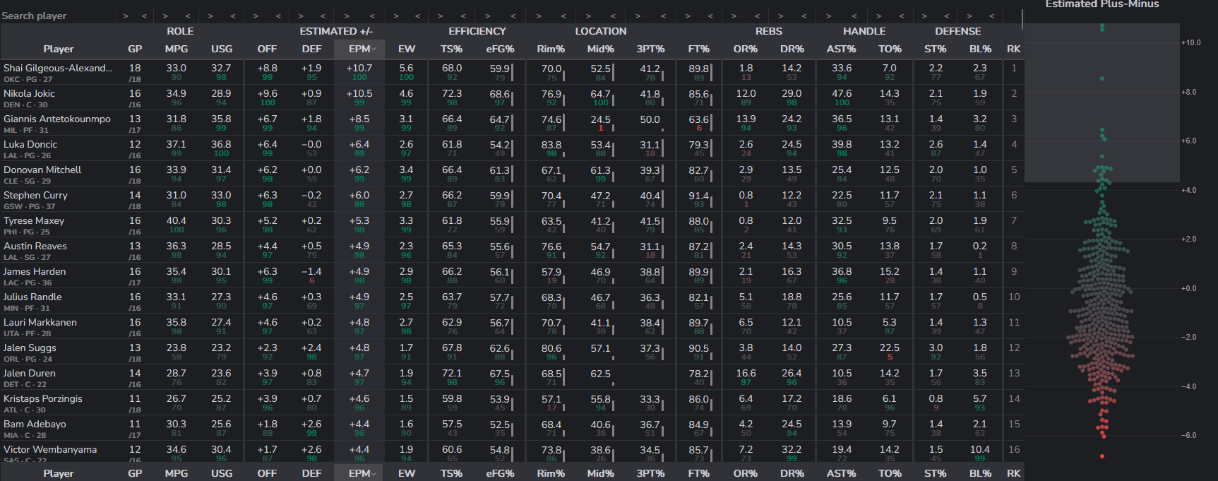Image resolution: width=1218 pixels, height=481 pixels.
Task: Toggle the EPM sort chevron in bottom header row
Action: point(374,473)
